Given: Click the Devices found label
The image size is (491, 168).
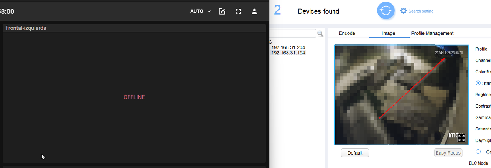Looking at the screenshot, I should click(318, 11).
